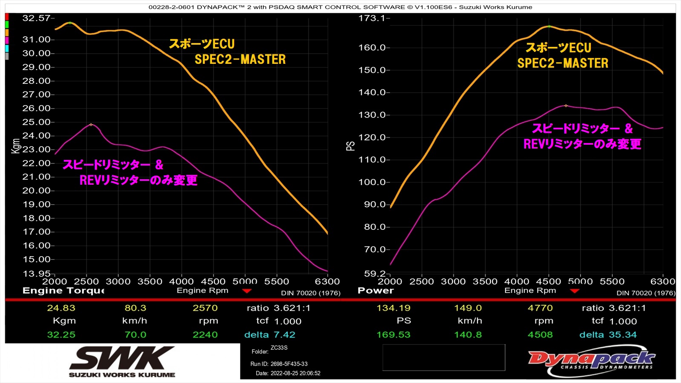Click the peak marker on magenta torque curve
Image resolution: width=681 pixels, height=383 pixels.
click(91, 125)
